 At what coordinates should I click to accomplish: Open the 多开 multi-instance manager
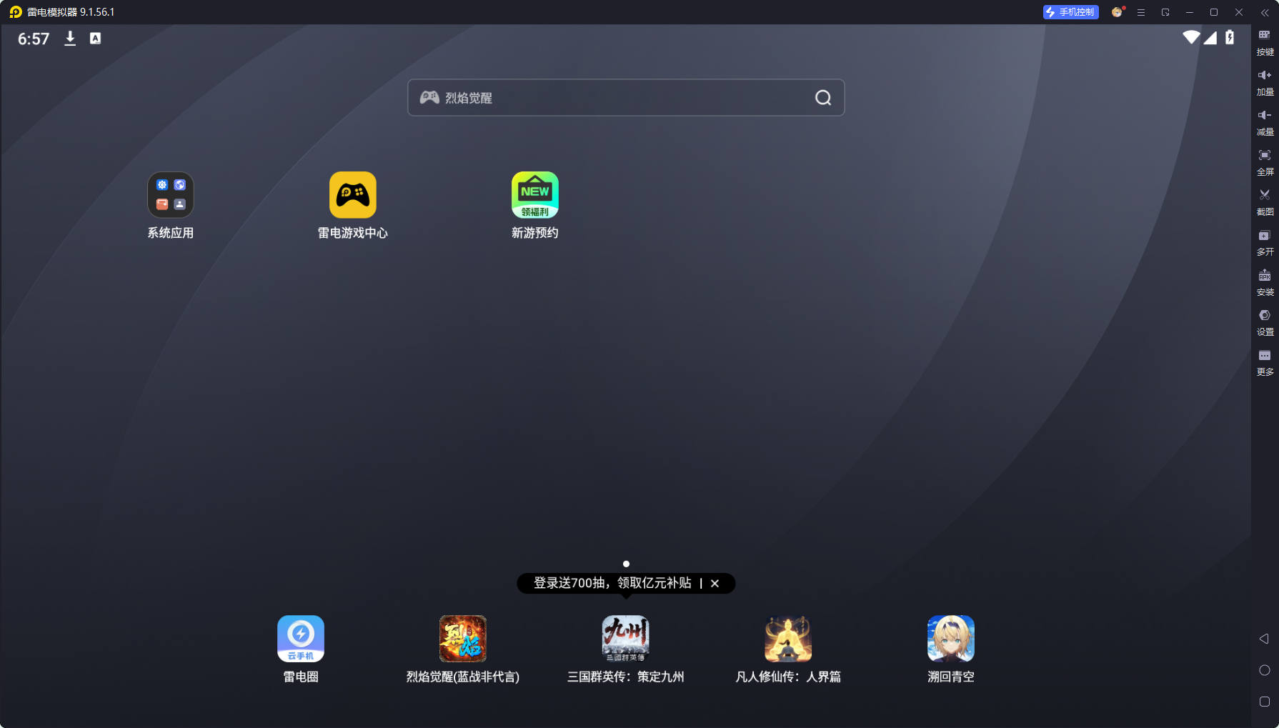pyautogui.click(x=1265, y=242)
